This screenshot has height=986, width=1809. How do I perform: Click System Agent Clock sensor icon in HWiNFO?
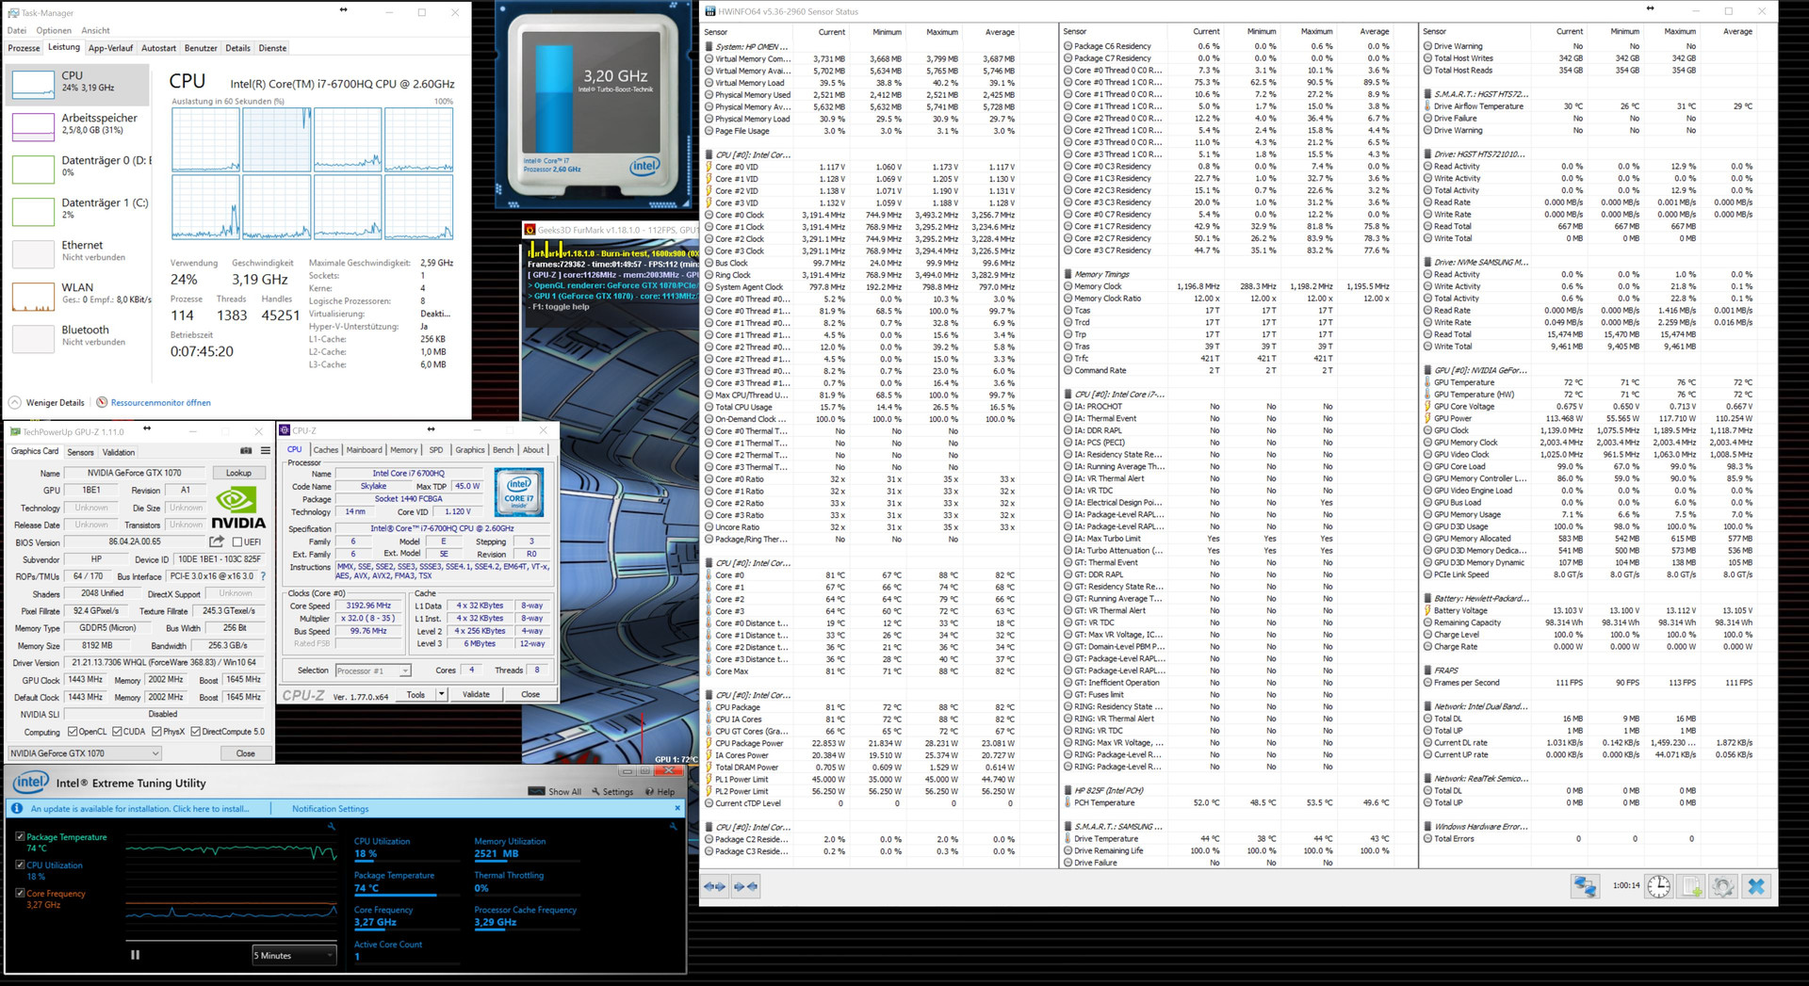tap(709, 287)
